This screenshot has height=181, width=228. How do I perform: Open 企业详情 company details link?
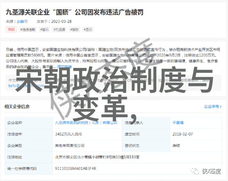(213, 107)
